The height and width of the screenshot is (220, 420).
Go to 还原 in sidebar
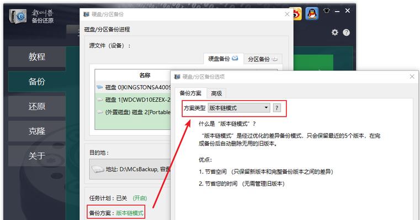(37, 106)
